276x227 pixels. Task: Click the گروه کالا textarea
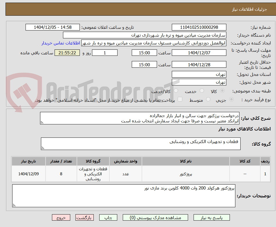pos(141,144)
